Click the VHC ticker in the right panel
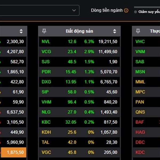This screenshot has height=160, width=160. [x=140, y=42]
